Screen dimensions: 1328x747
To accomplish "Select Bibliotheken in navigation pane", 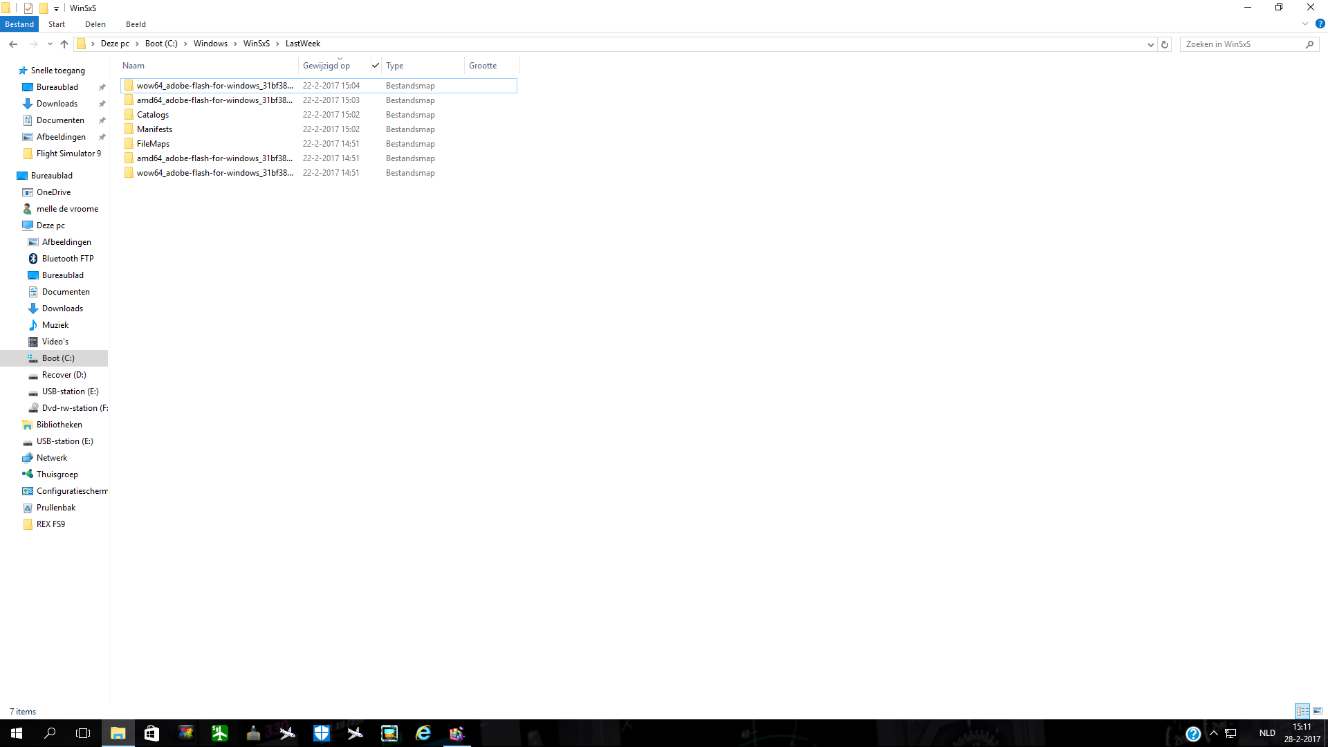I will (x=59, y=425).
